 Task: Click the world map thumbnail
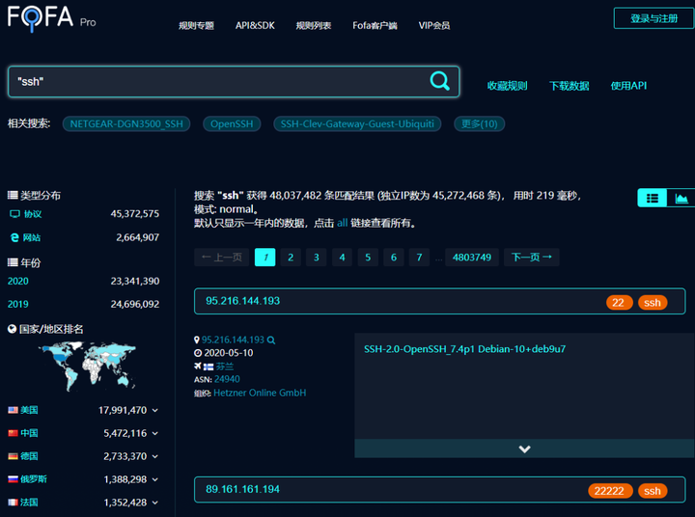87,367
